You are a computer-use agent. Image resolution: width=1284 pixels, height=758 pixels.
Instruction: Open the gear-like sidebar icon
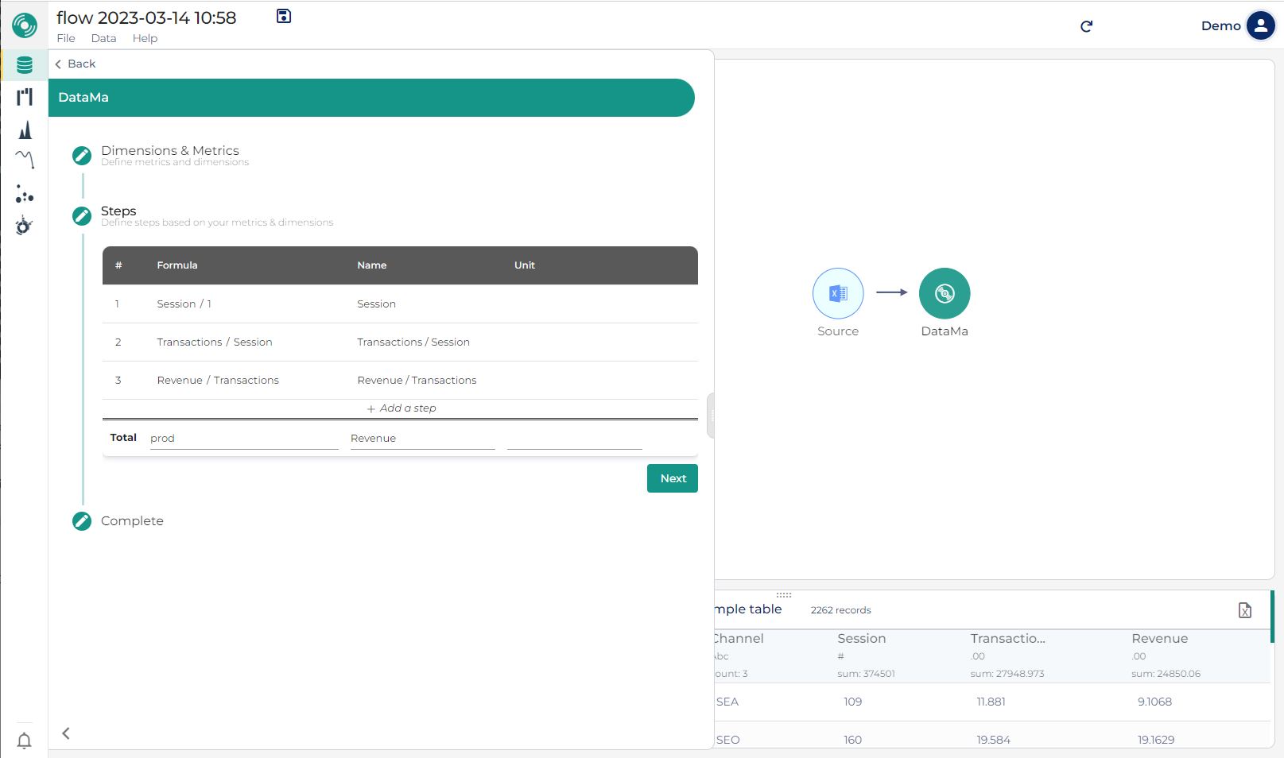[25, 226]
